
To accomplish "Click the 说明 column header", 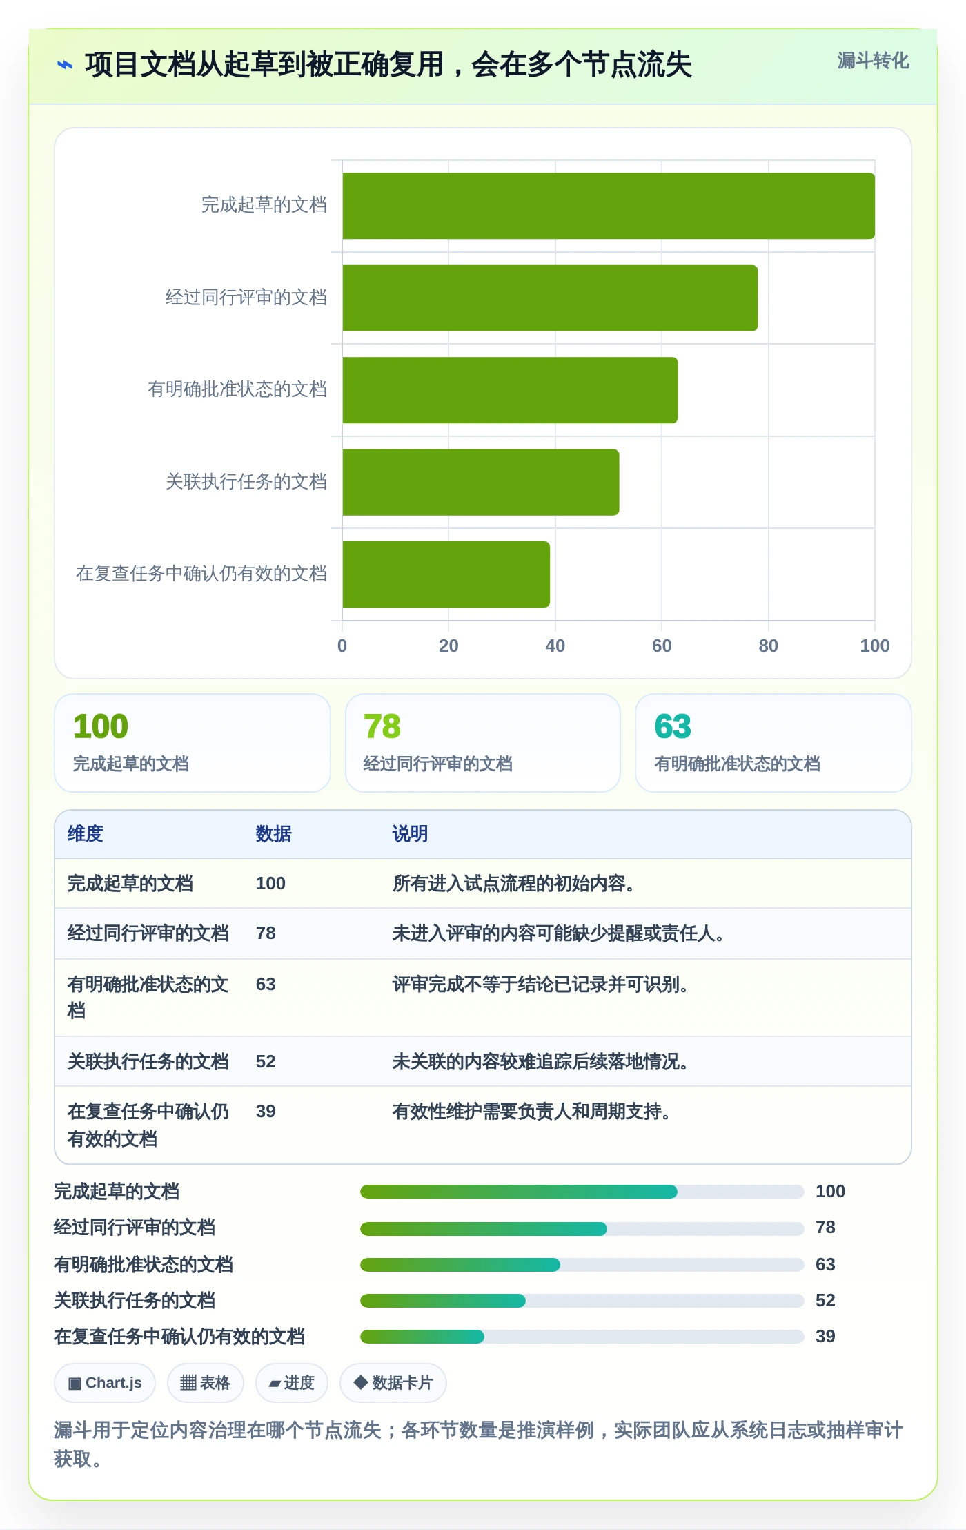I will 411,834.
